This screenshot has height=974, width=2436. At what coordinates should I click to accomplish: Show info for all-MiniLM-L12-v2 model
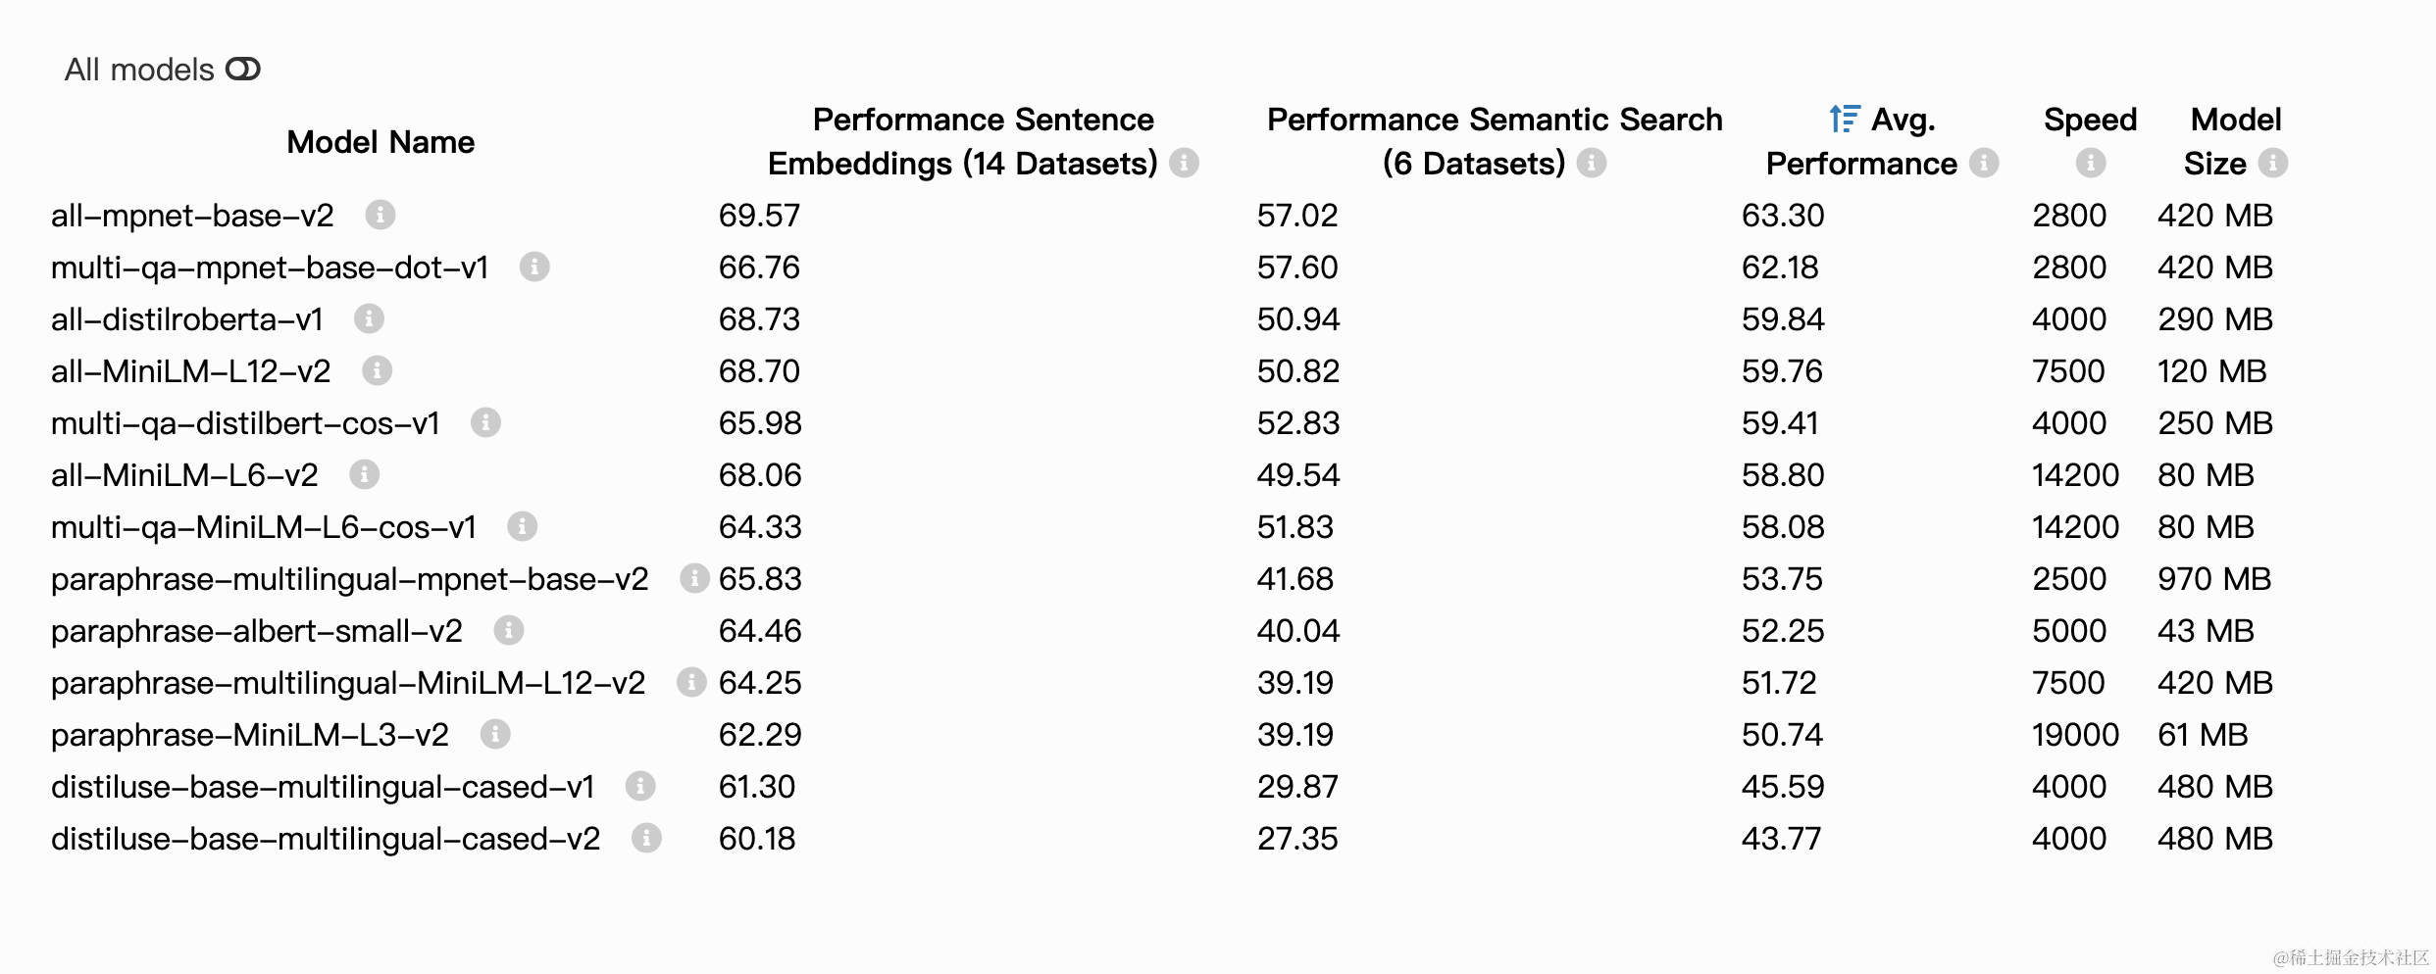378,370
